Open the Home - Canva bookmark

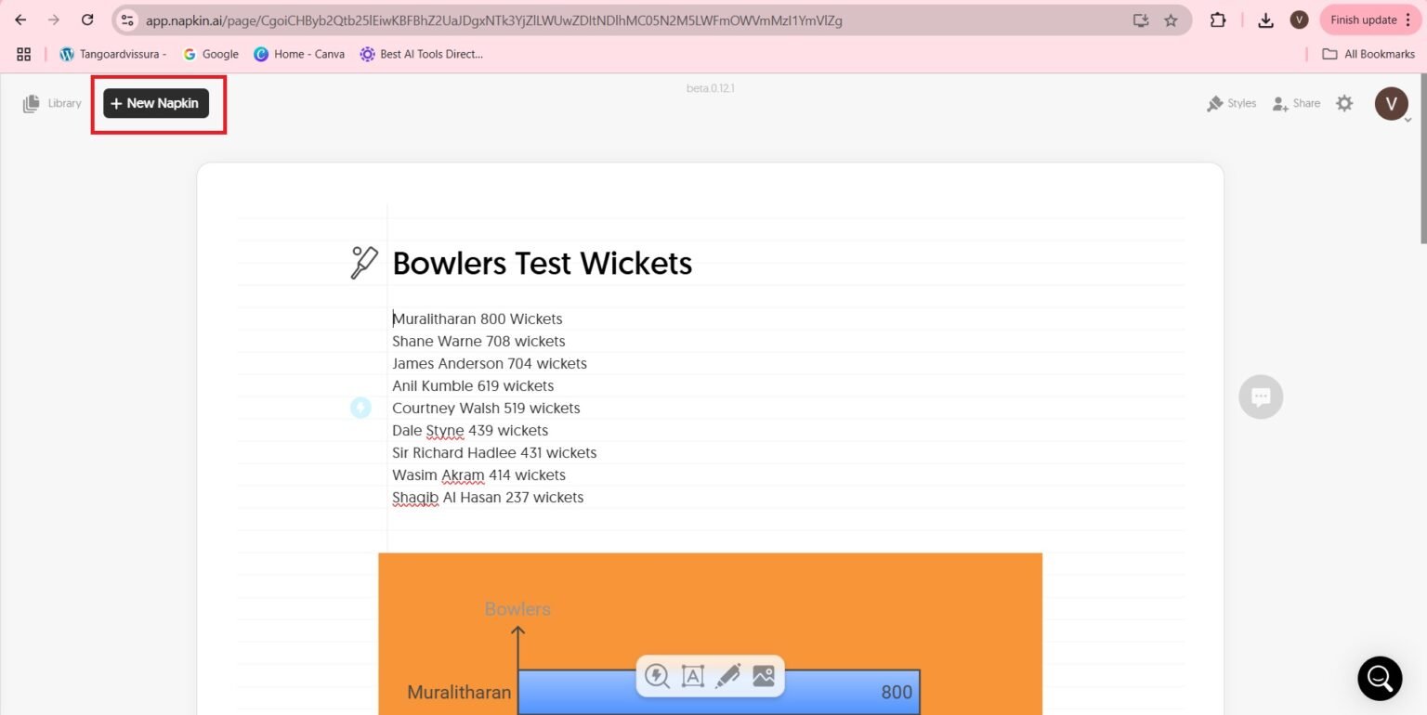pos(298,54)
